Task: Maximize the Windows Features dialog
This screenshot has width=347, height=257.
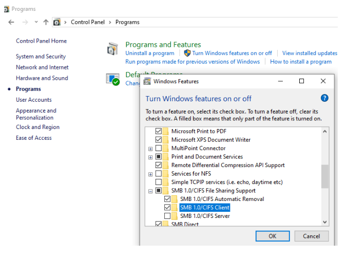Action: [301, 81]
